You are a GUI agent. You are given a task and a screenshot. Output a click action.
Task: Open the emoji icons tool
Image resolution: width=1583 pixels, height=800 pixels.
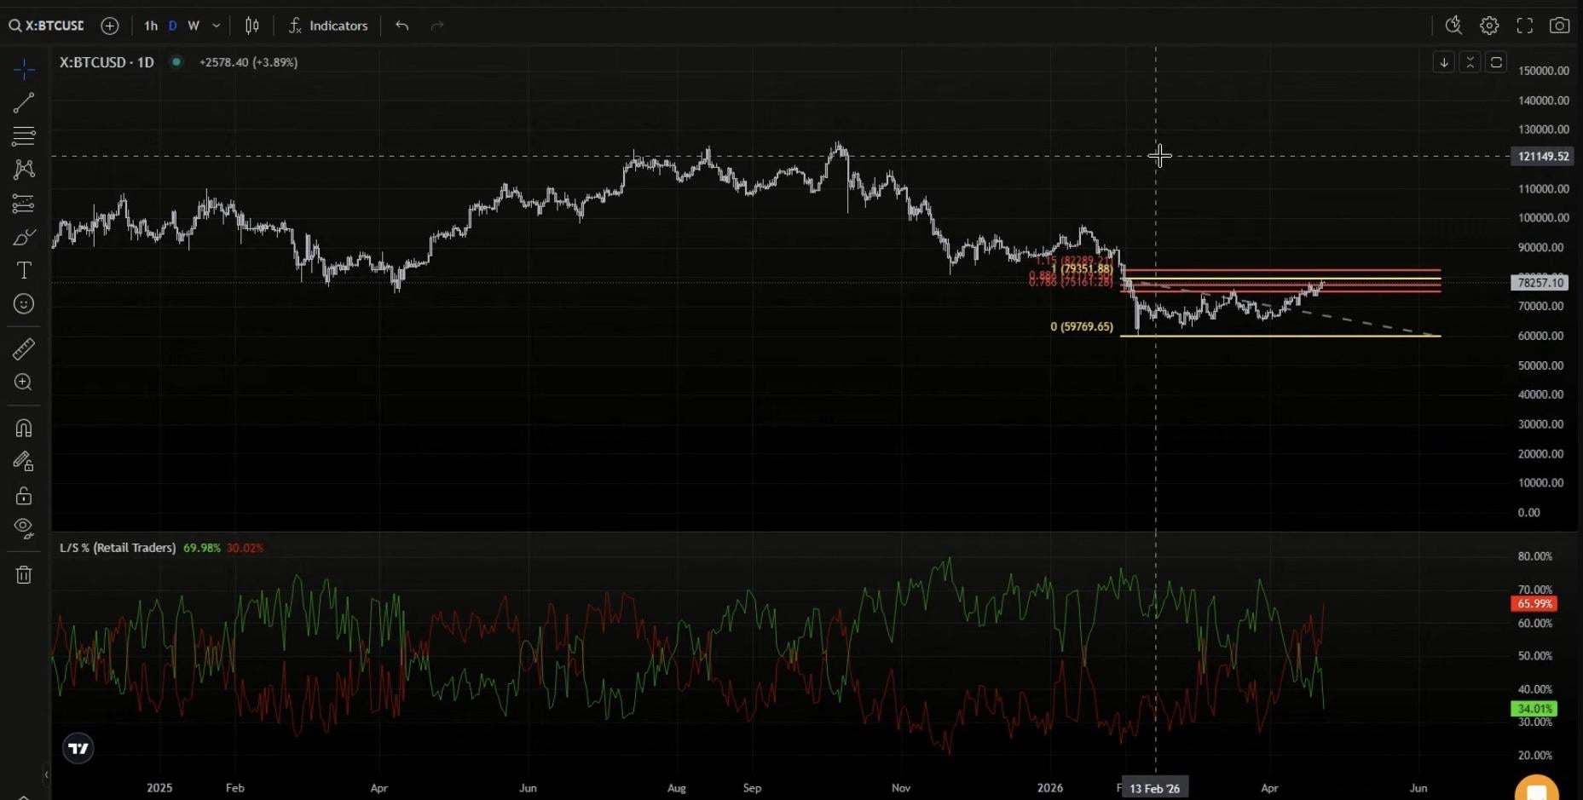[24, 304]
